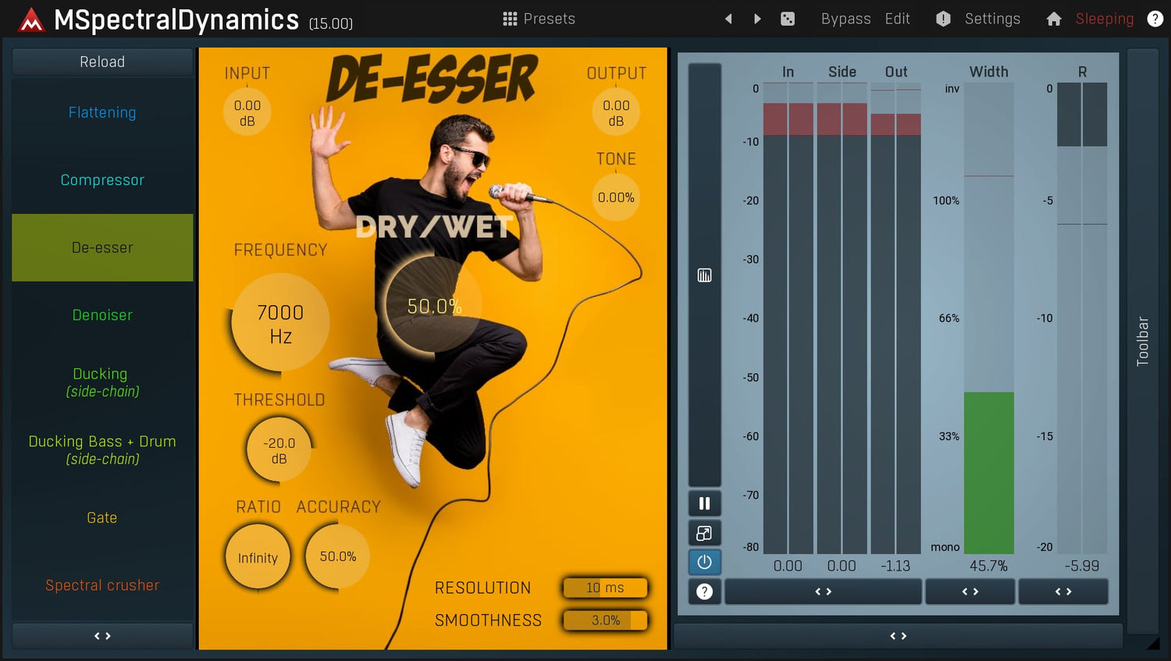Image resolution: width=1171 pixels, height=661 pixels.
Task: Toggle the meters power button
Action: click(x=704, y=562)
